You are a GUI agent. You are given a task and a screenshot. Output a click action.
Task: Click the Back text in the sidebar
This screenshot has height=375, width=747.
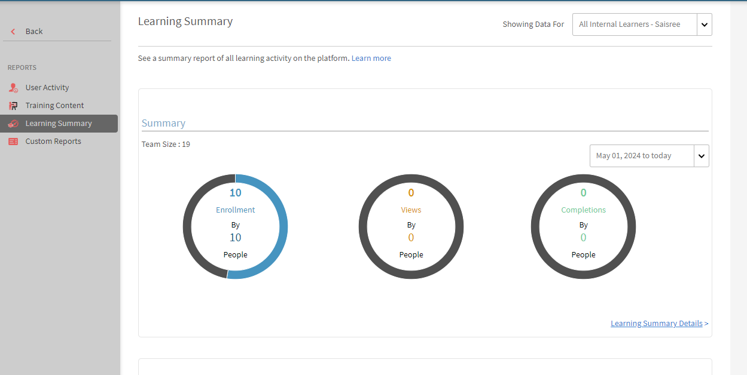click(x=34, y=32)
